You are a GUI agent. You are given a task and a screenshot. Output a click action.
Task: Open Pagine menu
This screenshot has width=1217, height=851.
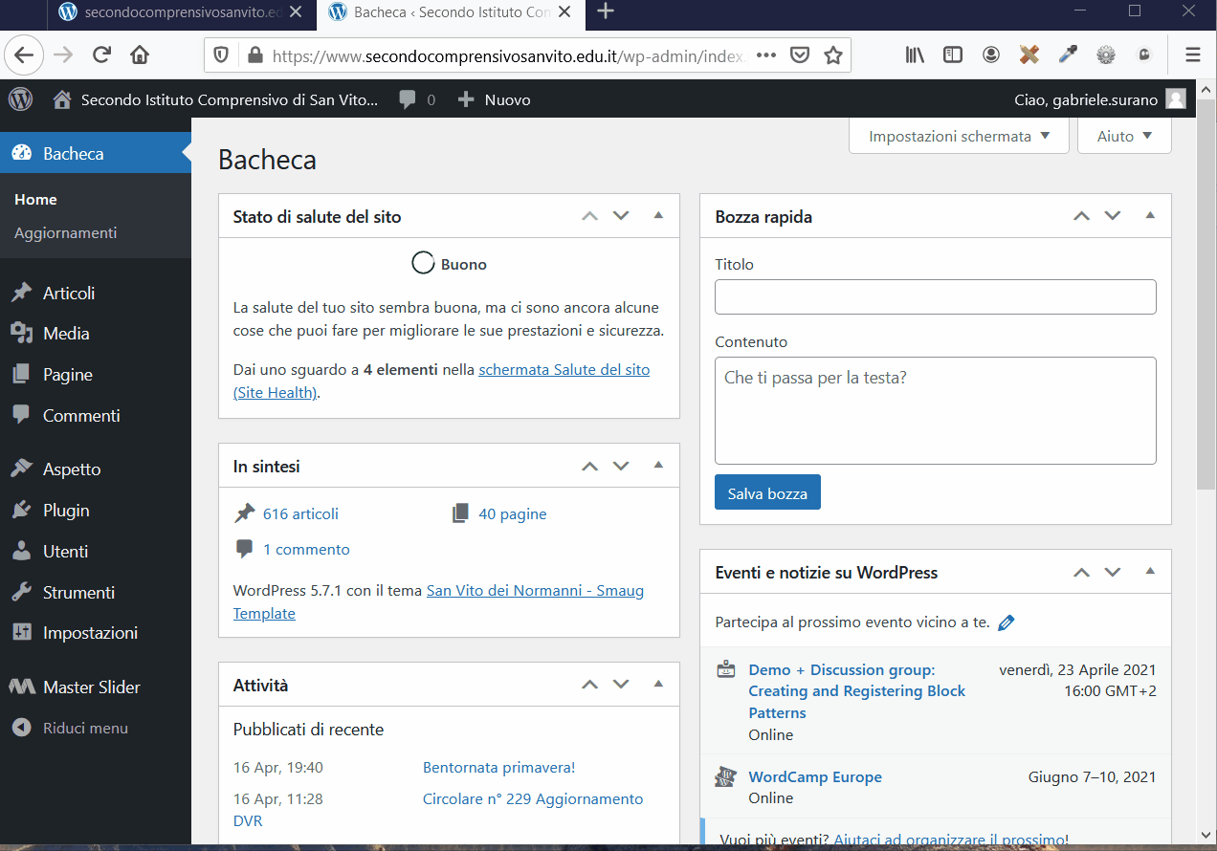(96, 375)
